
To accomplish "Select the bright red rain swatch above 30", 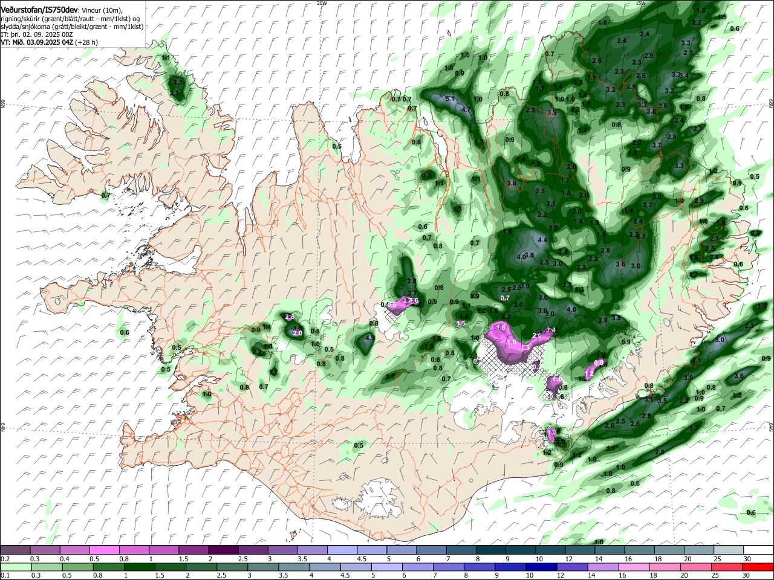I will tap(757, 567).
